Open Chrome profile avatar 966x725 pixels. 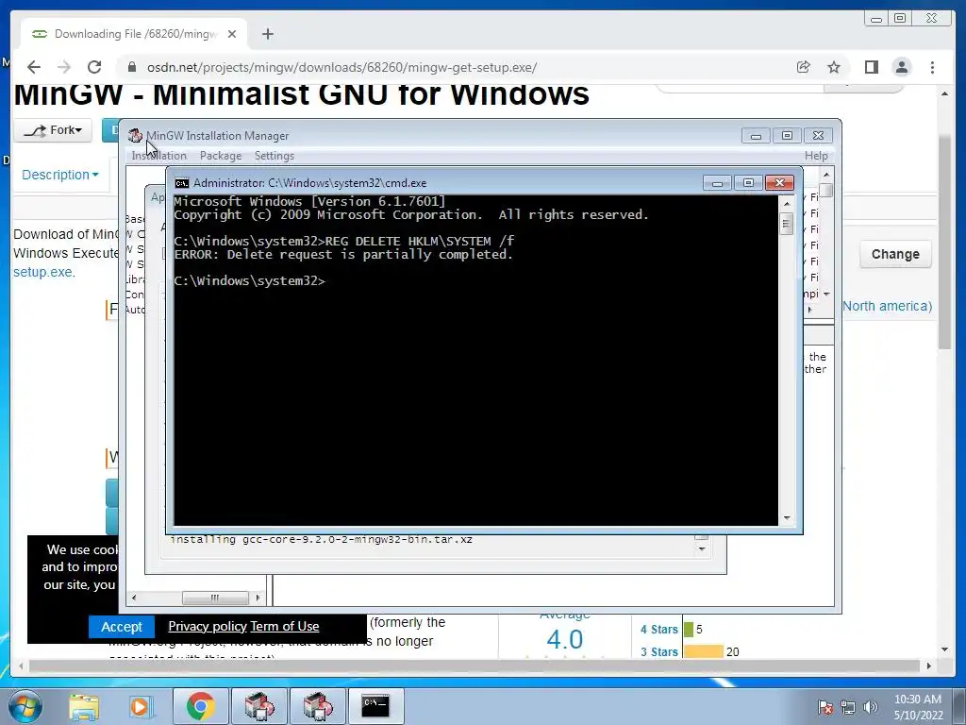(902, 67)
